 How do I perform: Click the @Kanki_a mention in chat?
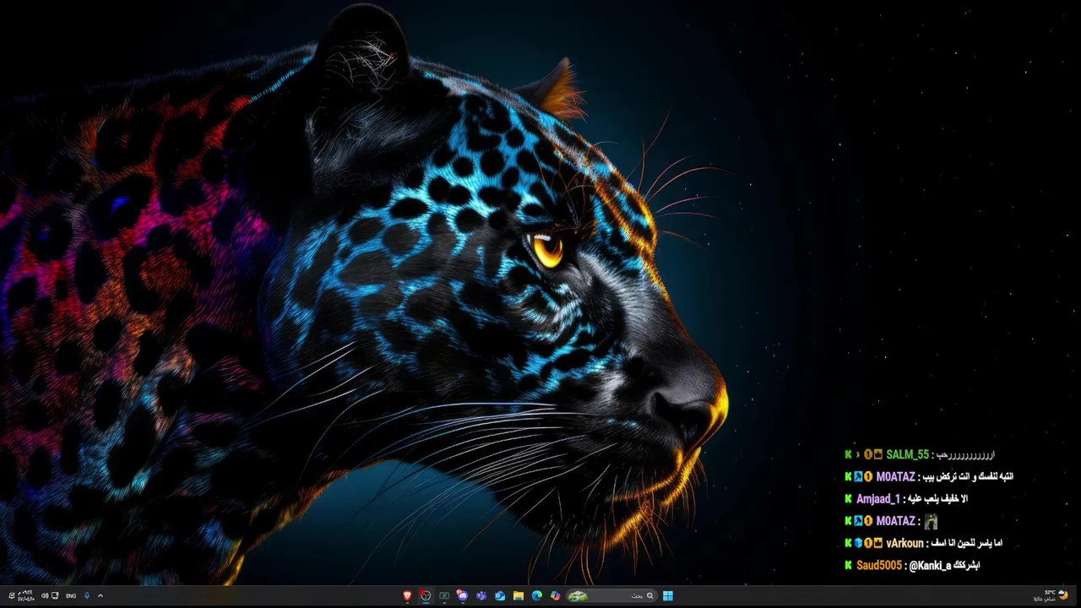[930, 565]
